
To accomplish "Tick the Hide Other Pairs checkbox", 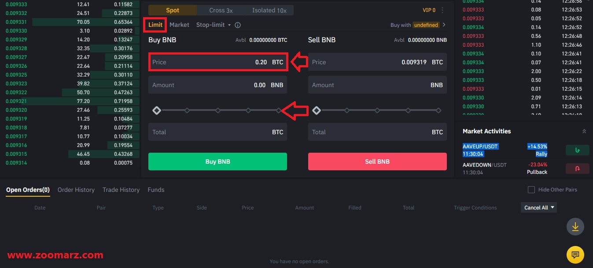I will pyautogui.click(x=531, y=190).
